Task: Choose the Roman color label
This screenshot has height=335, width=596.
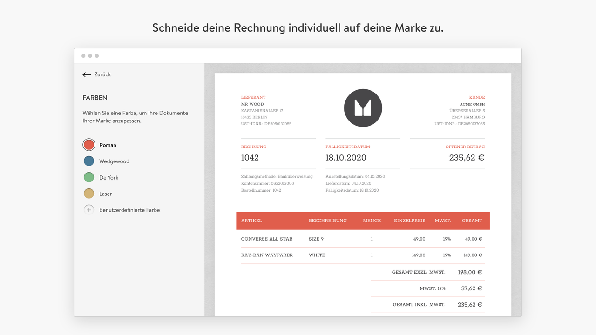Action: (108, 145)
